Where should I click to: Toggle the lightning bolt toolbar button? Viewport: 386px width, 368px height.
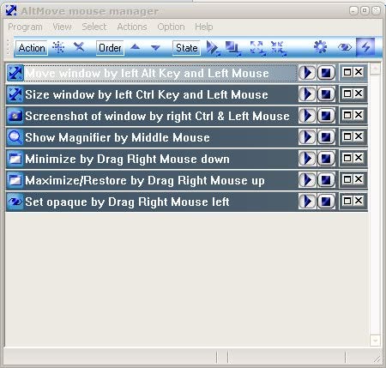pos(365,47)
